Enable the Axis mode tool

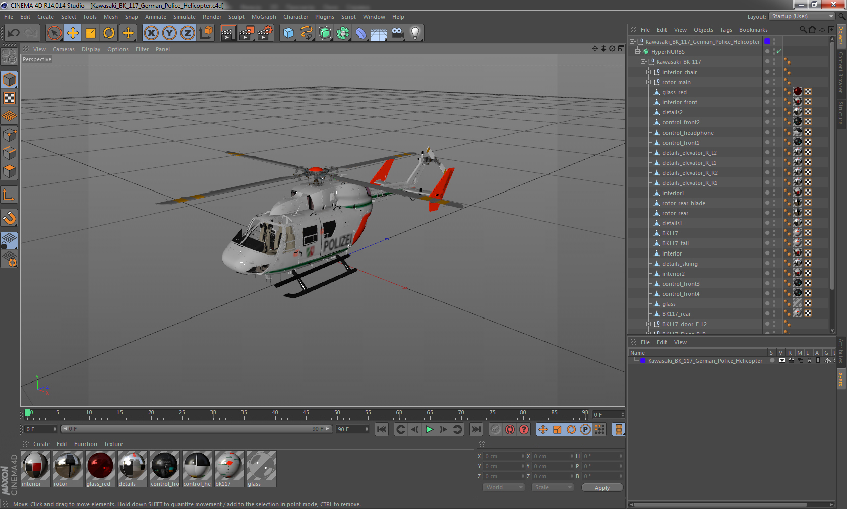click(9, 195)
